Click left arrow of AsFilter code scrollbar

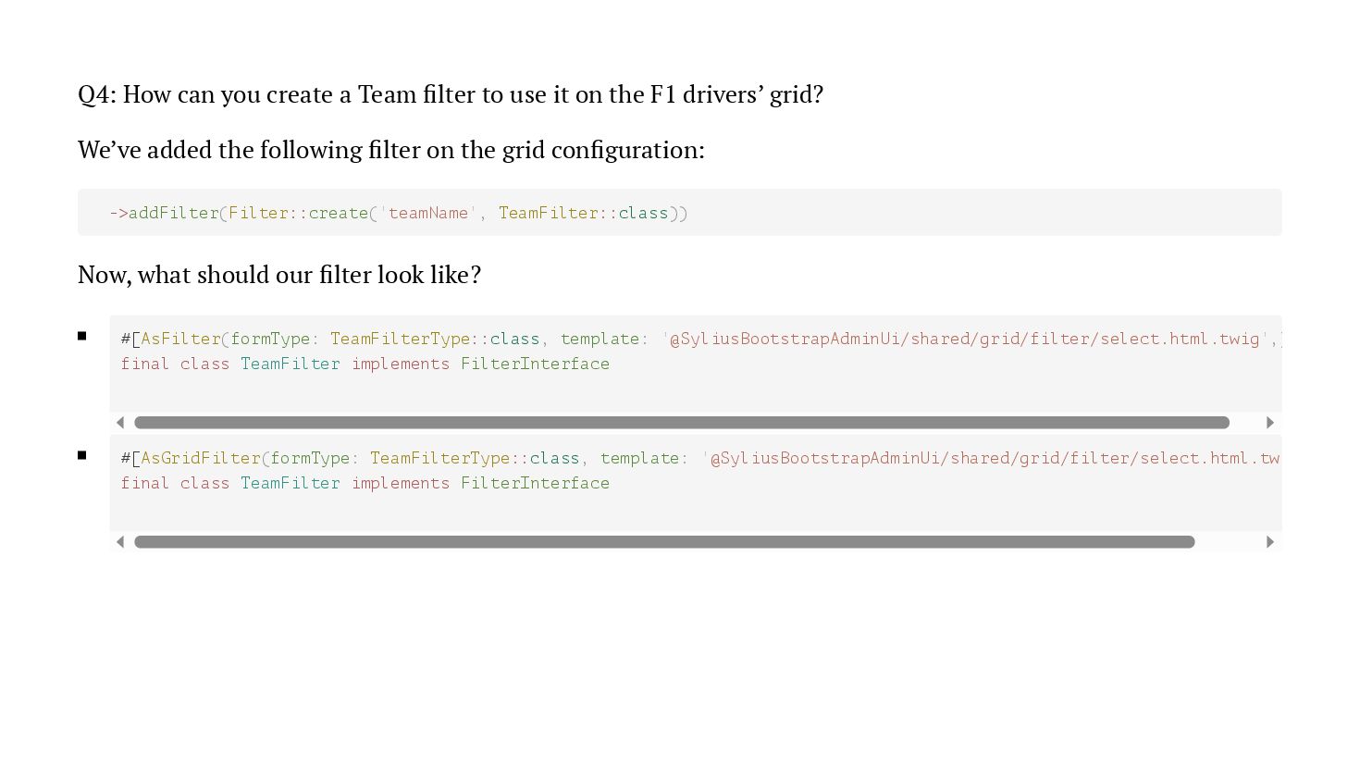click(x=120, y=423)
